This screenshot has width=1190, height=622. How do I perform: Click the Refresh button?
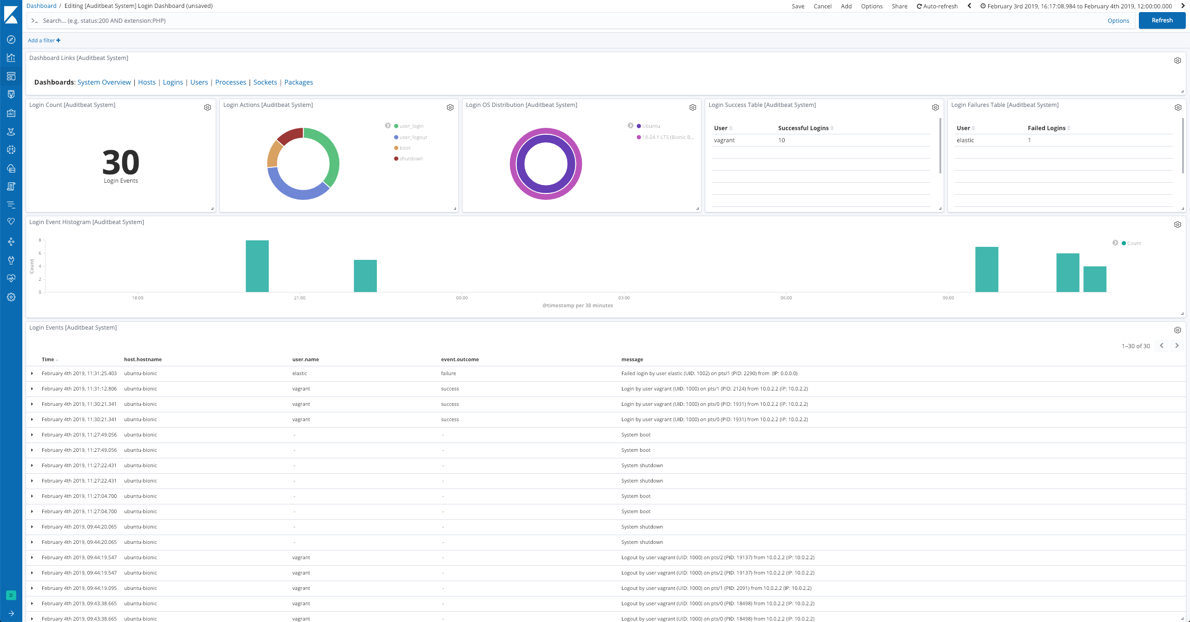coord(1162,20)
